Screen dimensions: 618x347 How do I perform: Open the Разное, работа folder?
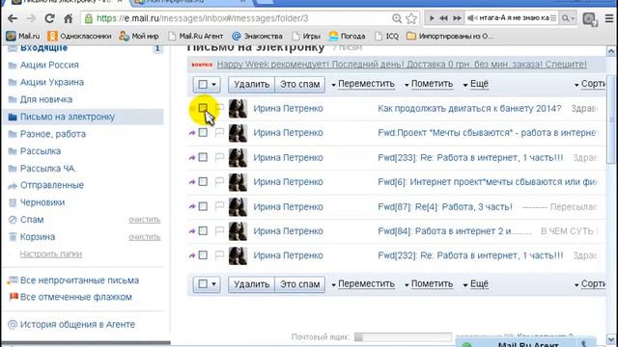coord(53,134)
